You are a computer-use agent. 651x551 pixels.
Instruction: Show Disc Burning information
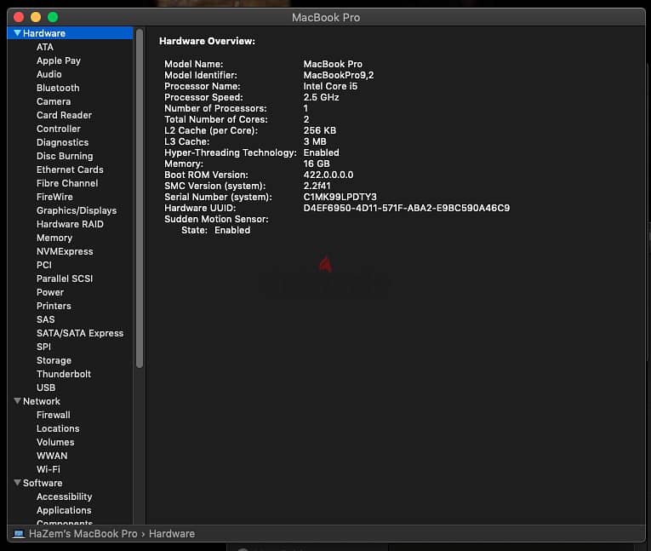(x=65, y=156)
